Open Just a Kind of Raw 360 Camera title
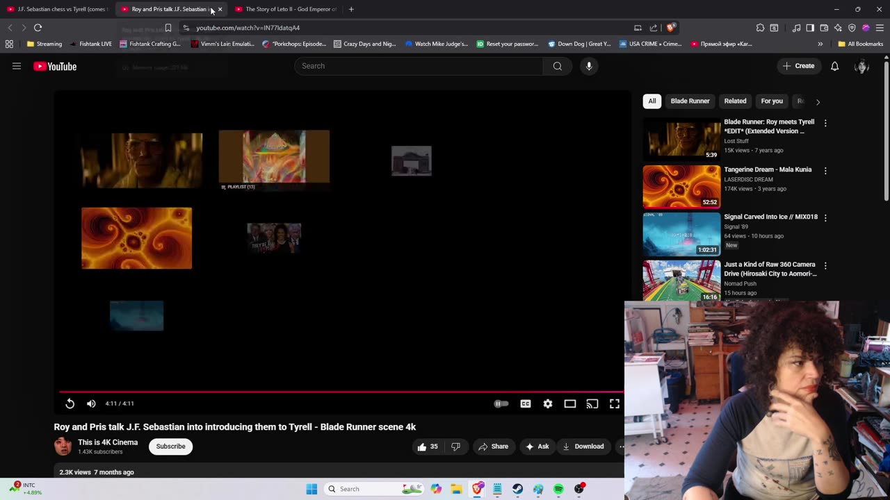Image resolution: width=890 pixels, height=500 pixels. pyautogui.click(x=770, y=269)
